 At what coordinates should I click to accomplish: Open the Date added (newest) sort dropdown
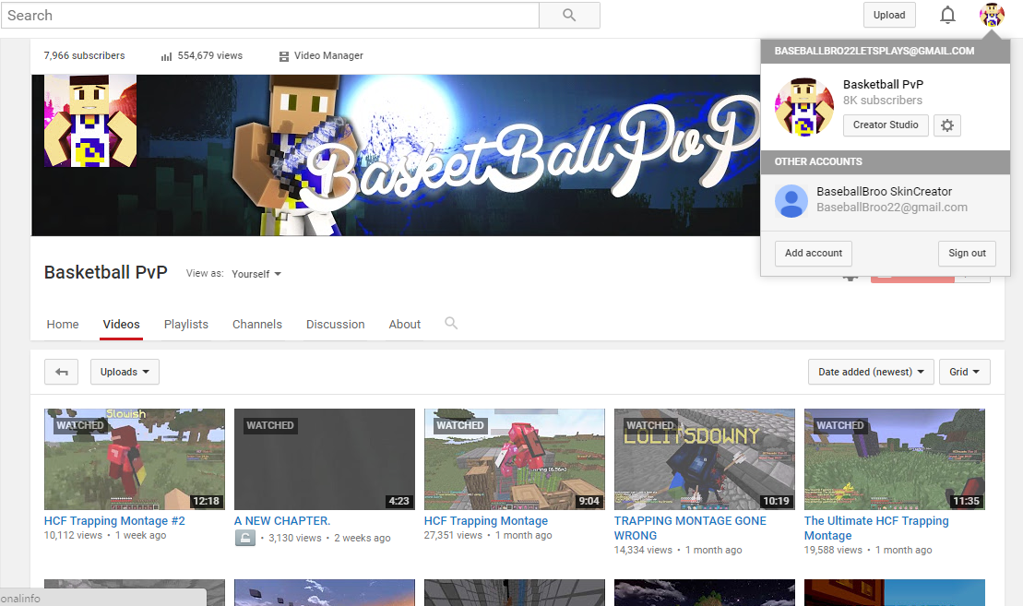[871, 372]
